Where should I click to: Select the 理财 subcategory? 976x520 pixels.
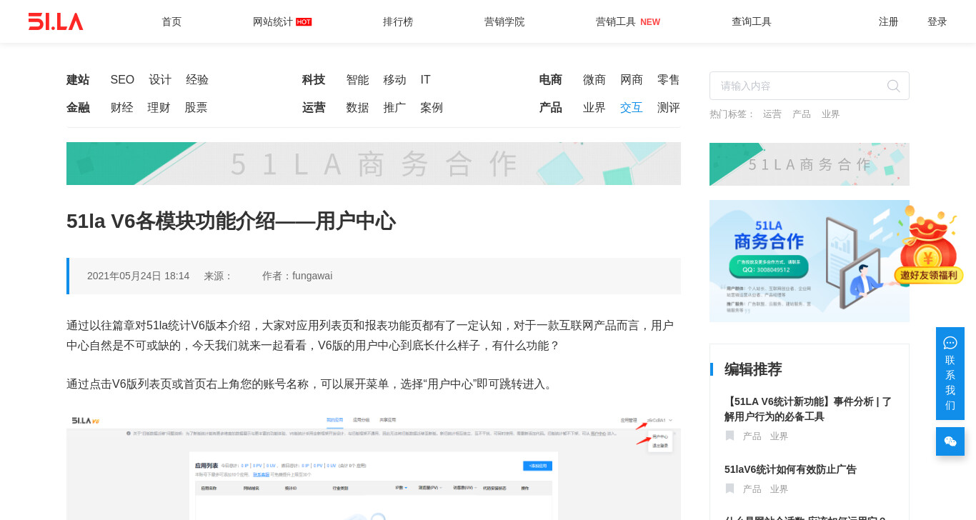(159, 108)
